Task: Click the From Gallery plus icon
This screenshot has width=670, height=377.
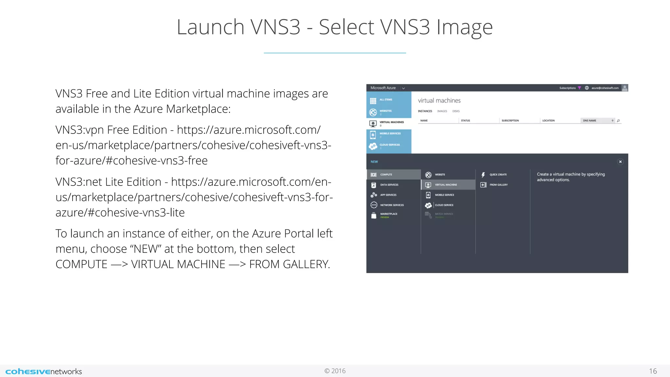Action: pos(483,185)
